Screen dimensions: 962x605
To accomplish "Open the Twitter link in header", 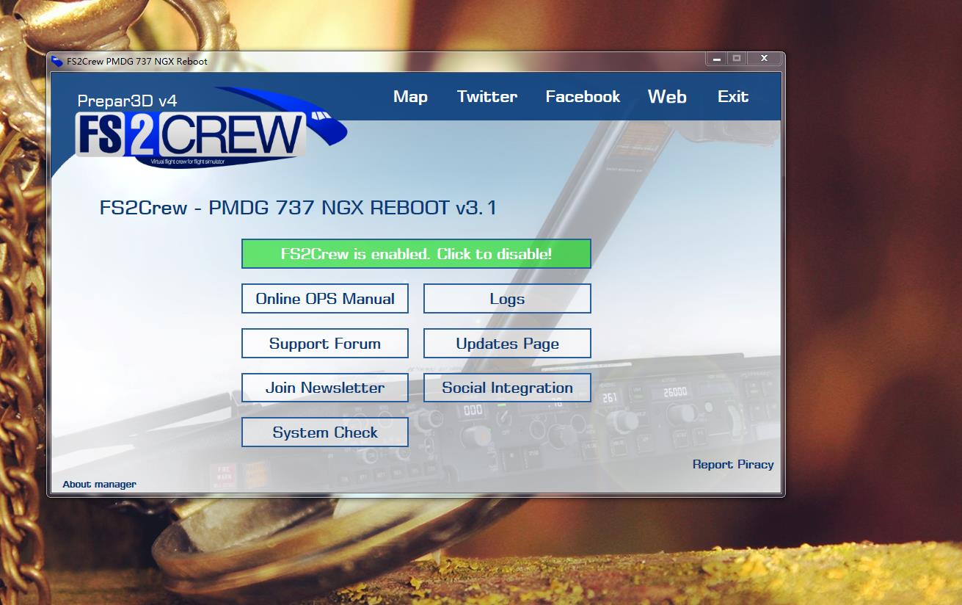I will pyautogui.click(x=487, y=97).
